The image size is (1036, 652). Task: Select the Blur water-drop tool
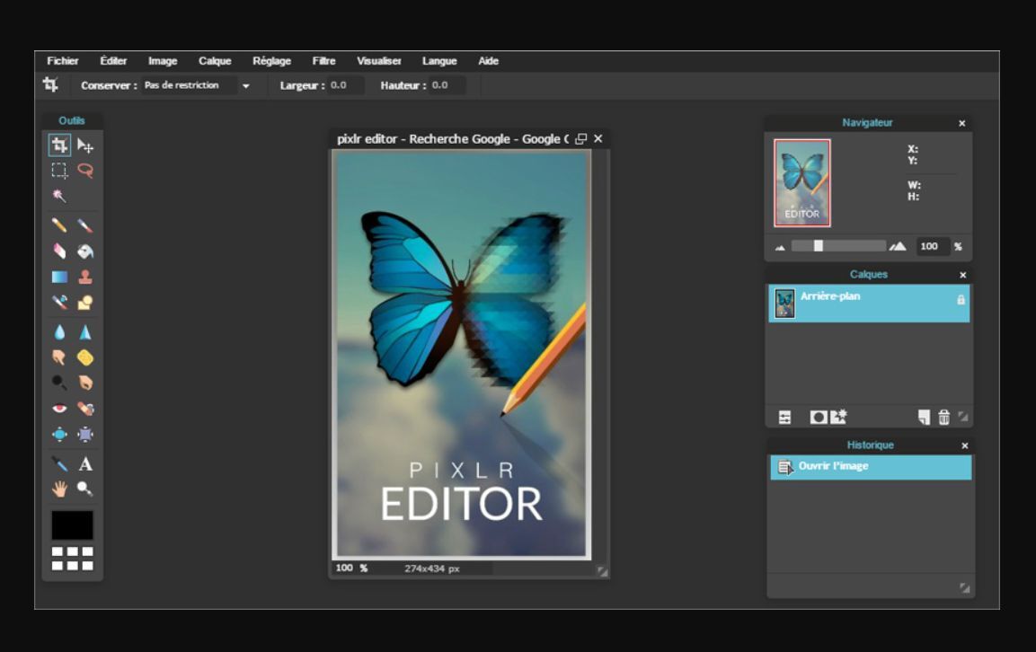(x=59, y=332)
